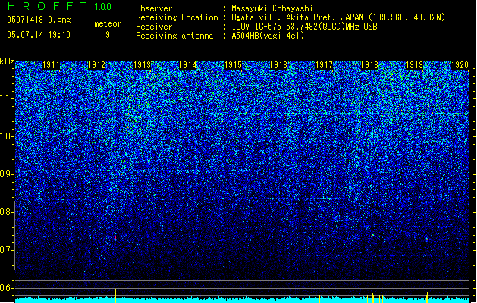Click the meteor count 9
The width and height of the screenshot is (477, 303).
coord(108,35)
